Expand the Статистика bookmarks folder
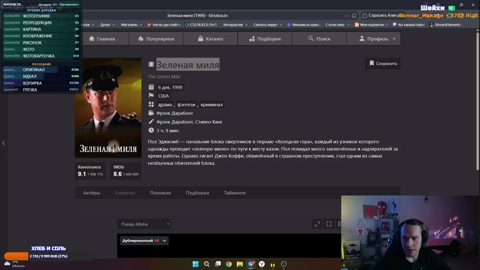 (337, 25)
